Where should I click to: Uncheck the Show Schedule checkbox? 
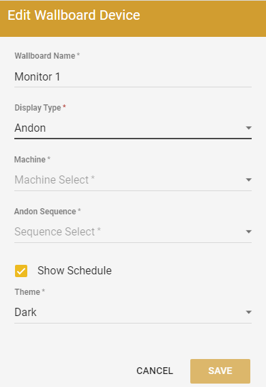(21, 271)
